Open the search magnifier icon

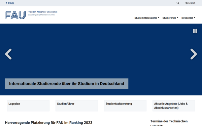click(178, 3)
